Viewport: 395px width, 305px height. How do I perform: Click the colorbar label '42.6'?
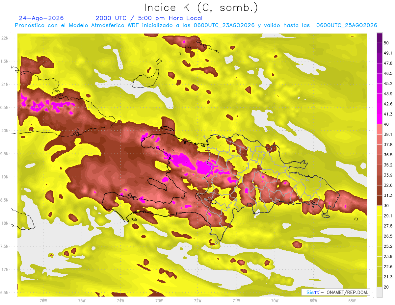pos(388,104)
